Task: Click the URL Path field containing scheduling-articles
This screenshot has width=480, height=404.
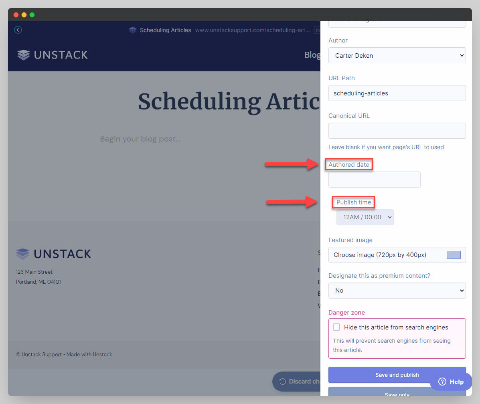Action: pos(397,93)
